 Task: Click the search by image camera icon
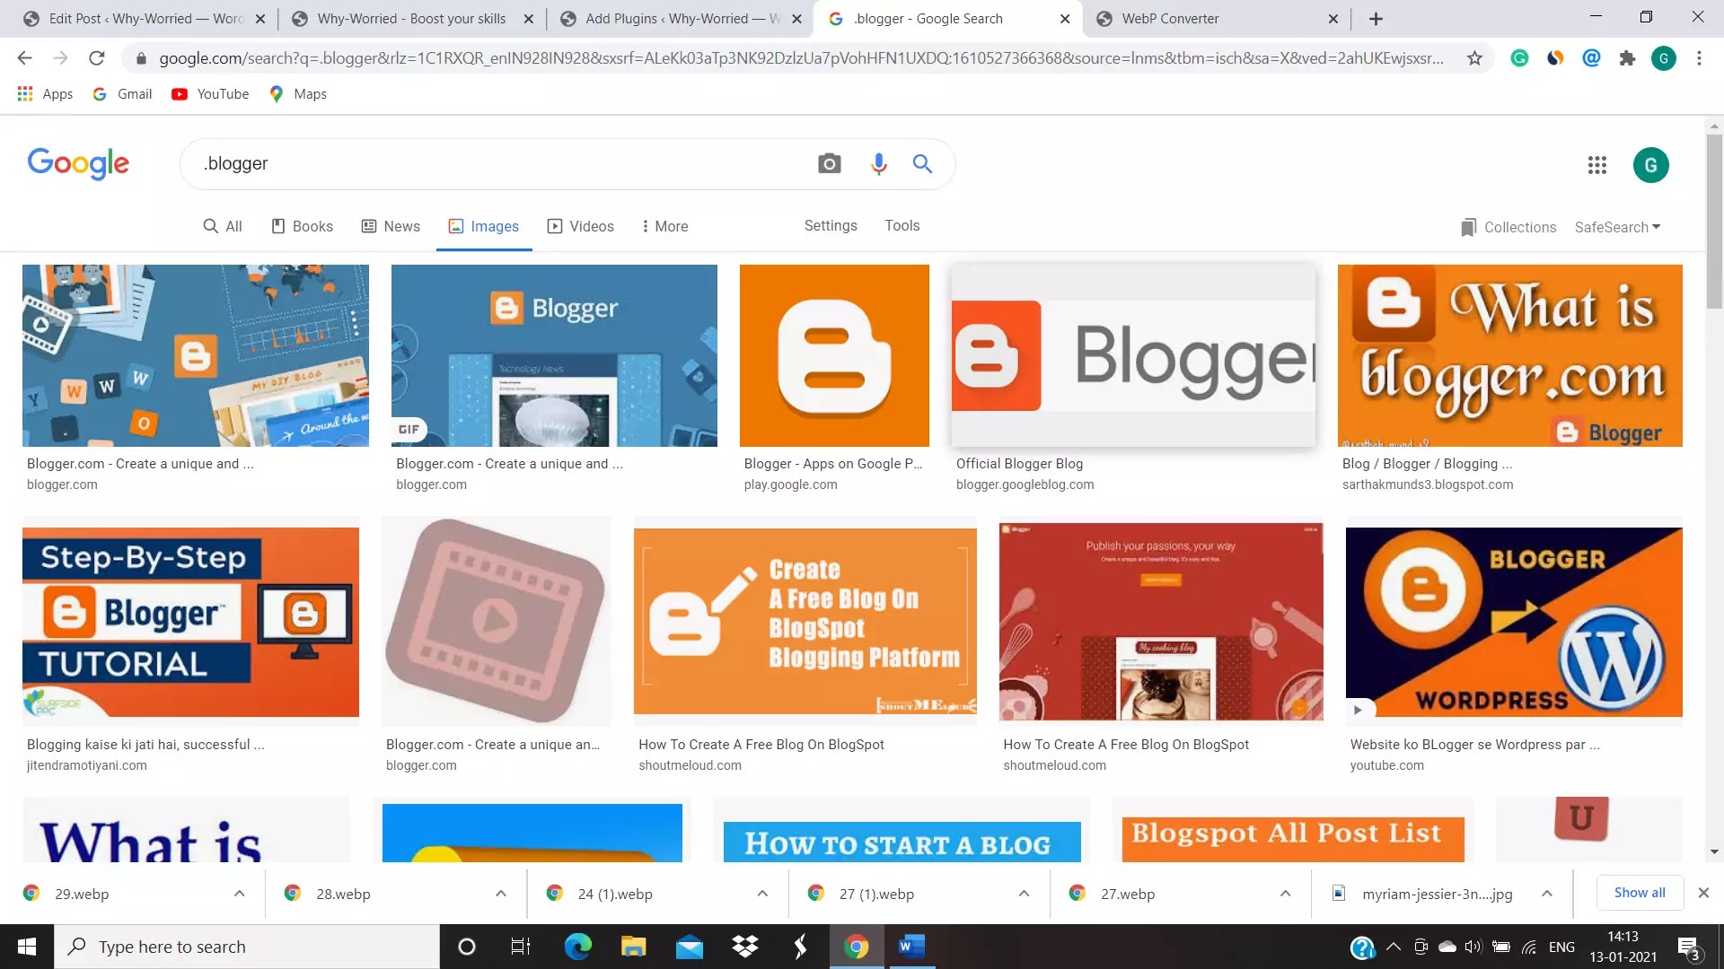tap(829, 164)
